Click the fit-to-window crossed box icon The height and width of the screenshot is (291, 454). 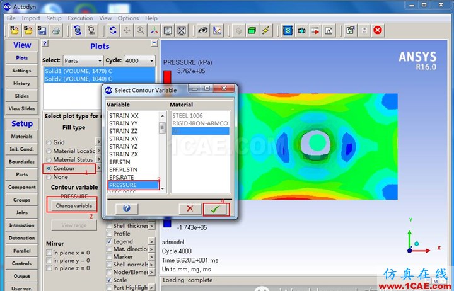[x=182, y=30]
